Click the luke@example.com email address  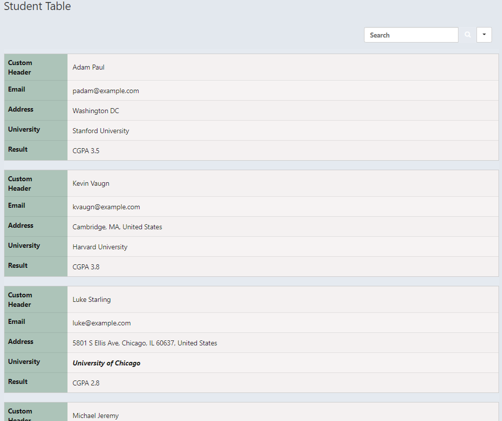pyautogui.click(x=101, y=323)
